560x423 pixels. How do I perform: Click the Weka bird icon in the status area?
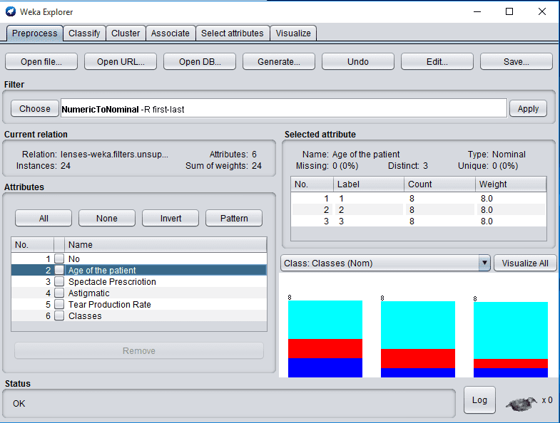click(x=521, y=404)
